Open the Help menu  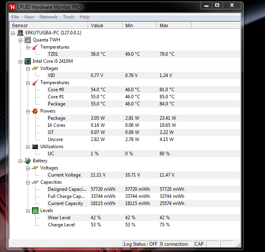85,17
